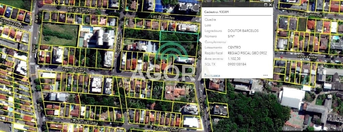
Task: Click the large white-roof building
Action: click(x=292, y=98)
